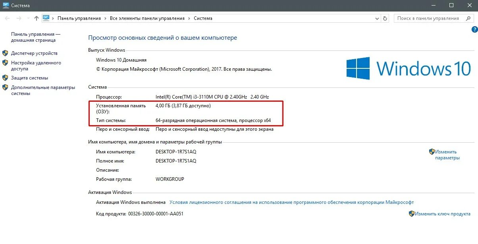
Task: Expand chevron after 'Все элементы панели управления'
Action: [x=189, y=18]
